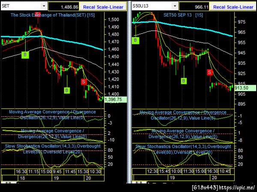Click the Moving Average Convergence/Divergence(26,12,9) label in S50U13 chart
Image resolution: width=257 pixels, height=192 pixels.
coord(183,133)
